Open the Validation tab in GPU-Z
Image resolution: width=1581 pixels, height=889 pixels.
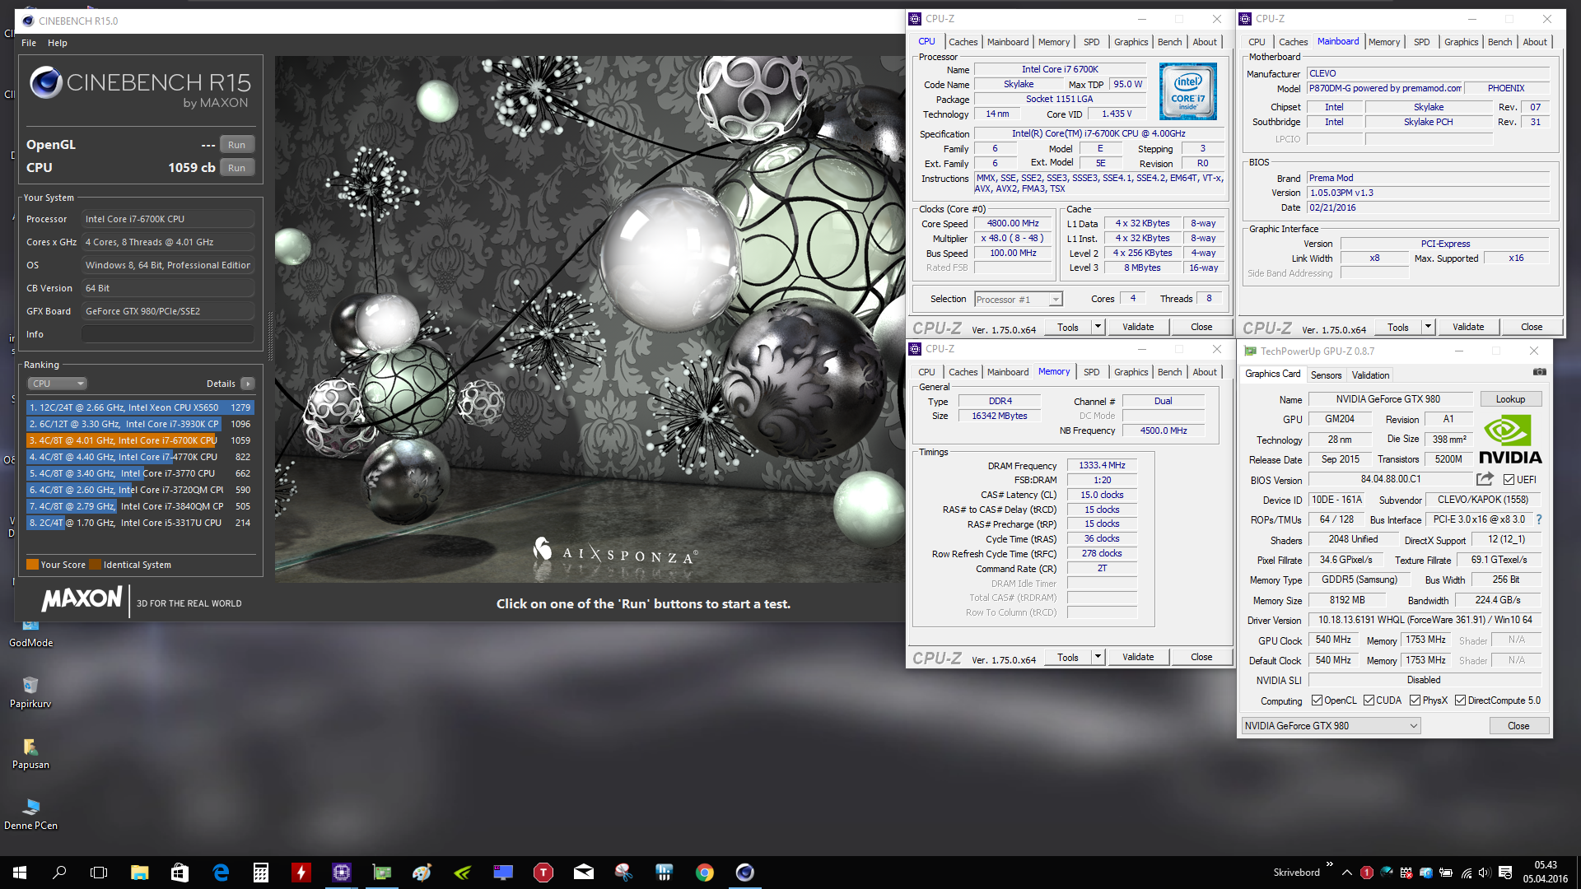[x=1370, y=375]
